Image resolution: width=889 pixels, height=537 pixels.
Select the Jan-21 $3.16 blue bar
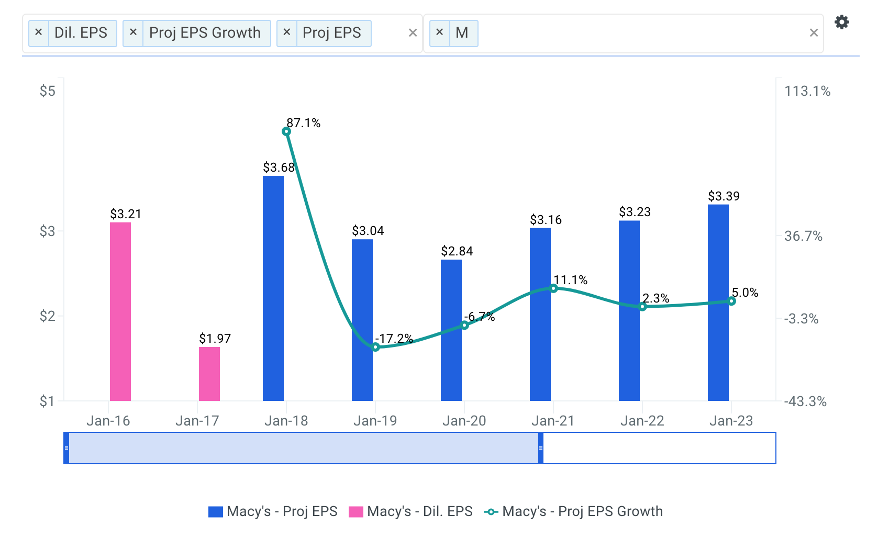540,314
